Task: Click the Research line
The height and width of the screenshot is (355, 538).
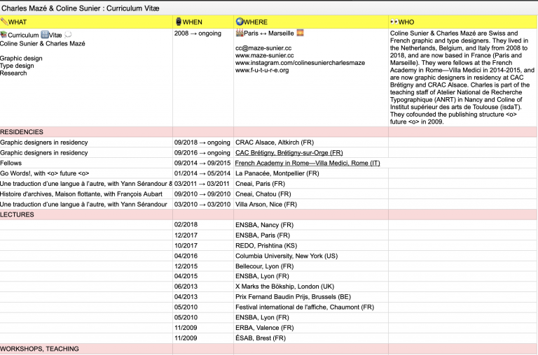Action: pos(13,73)
